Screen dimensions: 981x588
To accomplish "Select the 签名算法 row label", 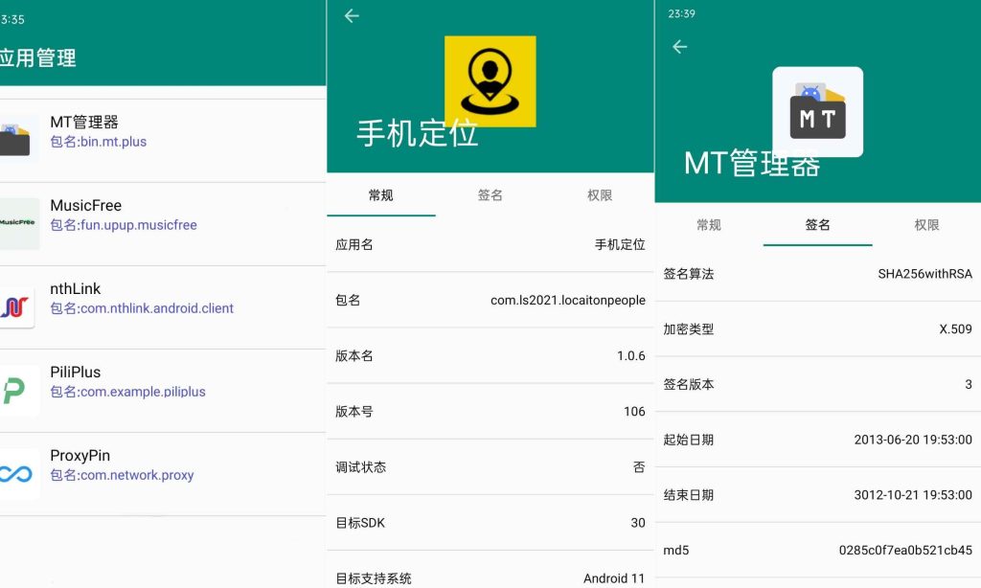I will [x=688, y=274].
